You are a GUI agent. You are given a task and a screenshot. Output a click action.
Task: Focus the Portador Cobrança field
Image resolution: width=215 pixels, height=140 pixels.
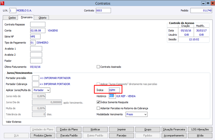[35, 84]
